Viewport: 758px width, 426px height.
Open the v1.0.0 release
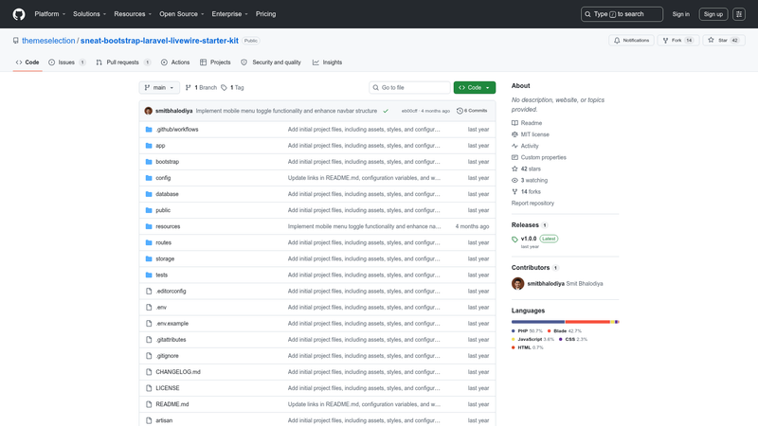pyautogui.click(x=529, y=239)
